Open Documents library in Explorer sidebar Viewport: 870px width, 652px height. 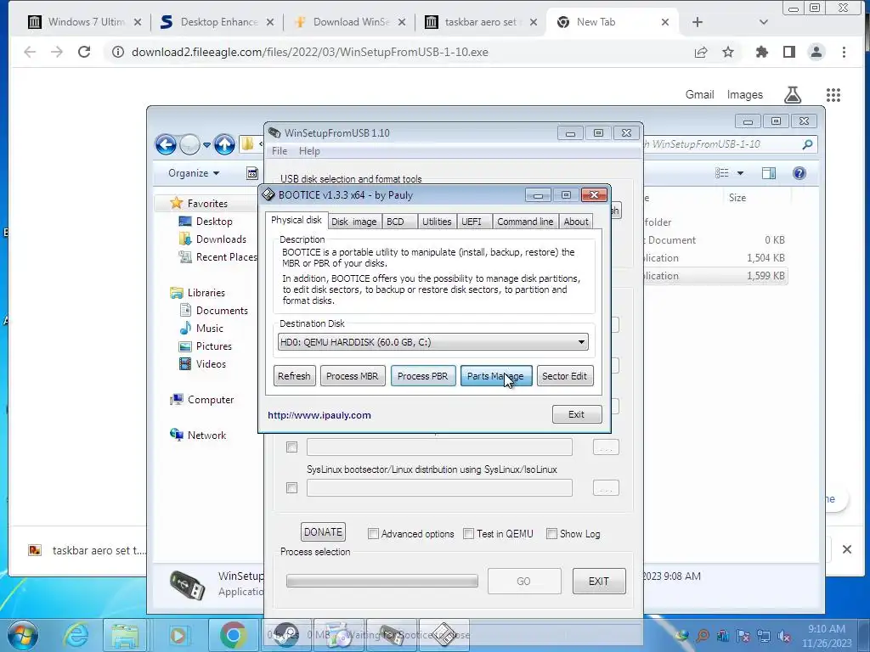pyautogui.click(x=222, y=311)
